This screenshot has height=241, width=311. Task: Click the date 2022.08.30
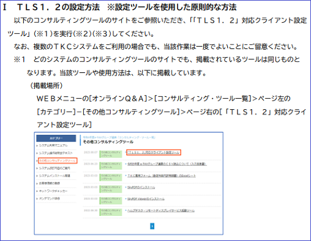click(x=91, y=210)
